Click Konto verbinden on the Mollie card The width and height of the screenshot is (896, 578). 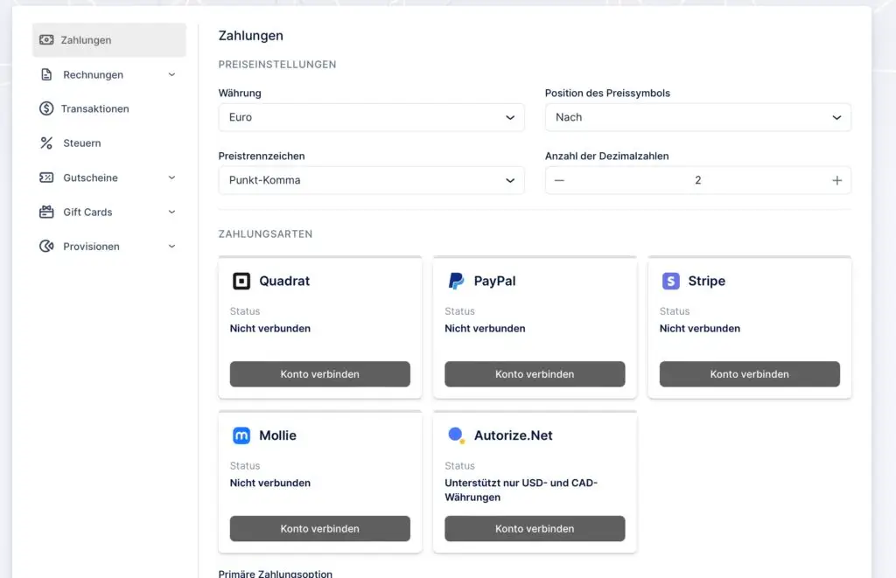click(x=320, y=529)
